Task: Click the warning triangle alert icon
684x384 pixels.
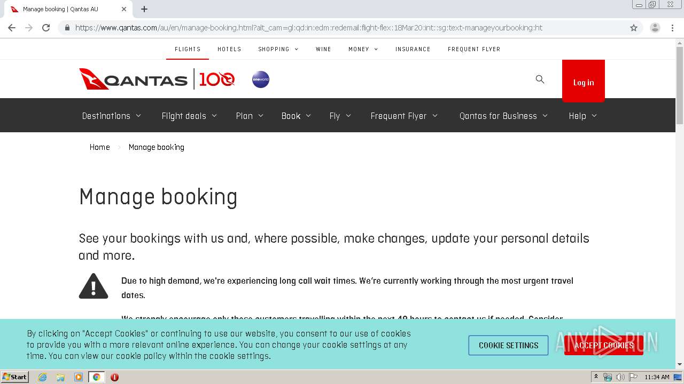Action: tap(94, 286)
